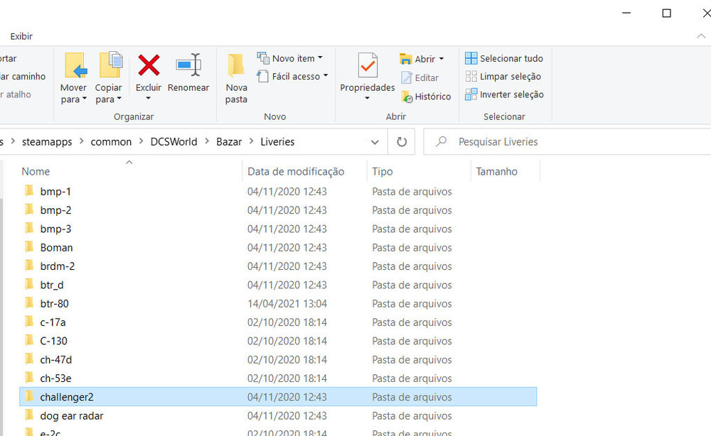Maximize the Explorer window
711x436 pixels.
tap(667, 13)
